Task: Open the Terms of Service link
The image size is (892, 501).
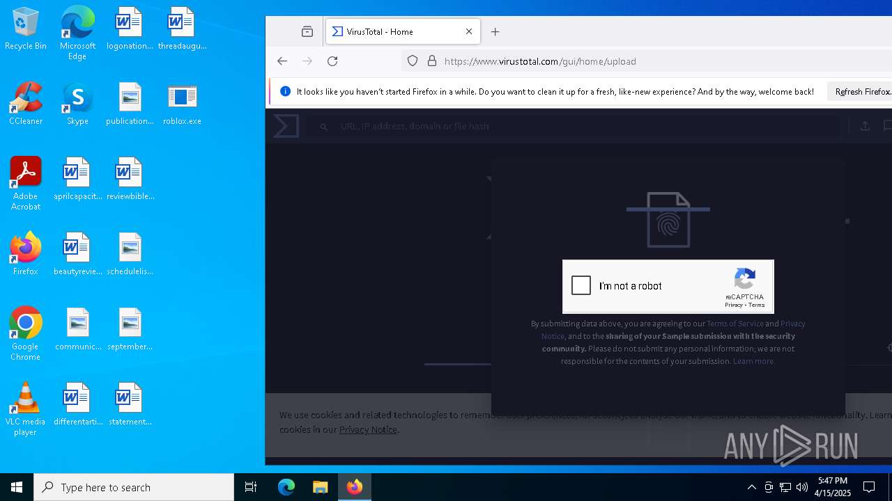Action: [735, 324]
